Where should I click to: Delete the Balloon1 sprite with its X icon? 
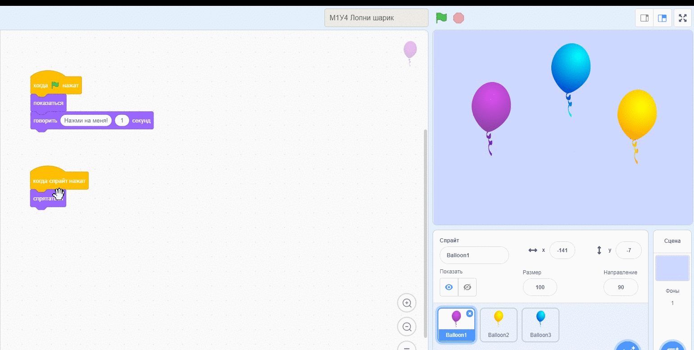tap(469, 314)
